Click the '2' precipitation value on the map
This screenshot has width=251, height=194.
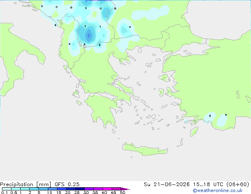[x=99, y=45]
